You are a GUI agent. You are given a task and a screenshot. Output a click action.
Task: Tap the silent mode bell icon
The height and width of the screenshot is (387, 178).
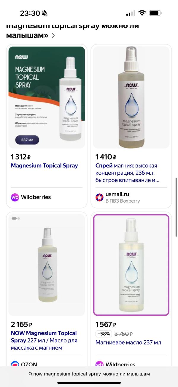click(45, 13)
